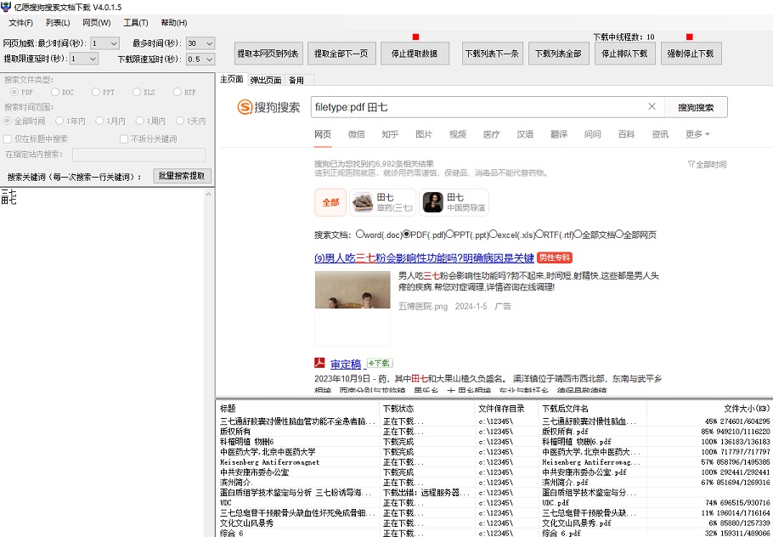Image resolution: width=773 pixels, height=537 pixels.
Task: Click the PDF icon beside 审定稿
Action: click(319, 364)
